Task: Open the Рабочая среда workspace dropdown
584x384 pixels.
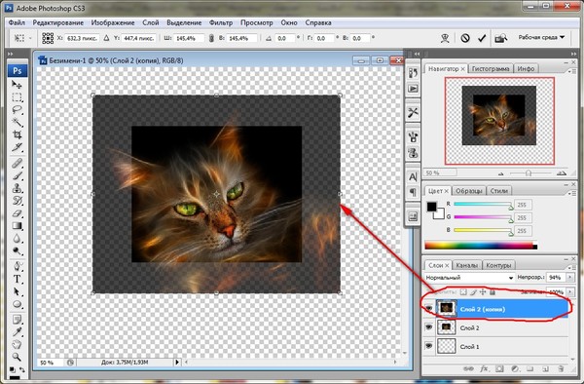Action: [x=541, y=37]
